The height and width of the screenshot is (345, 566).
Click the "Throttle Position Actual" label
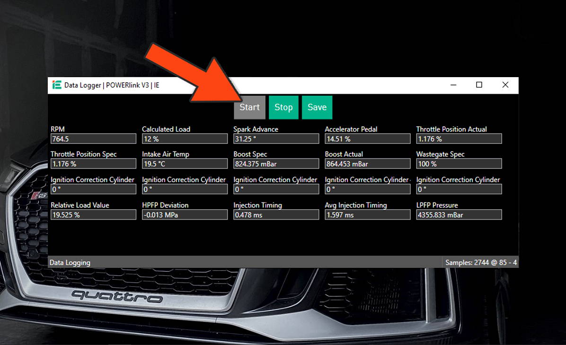tap(451, 129)
